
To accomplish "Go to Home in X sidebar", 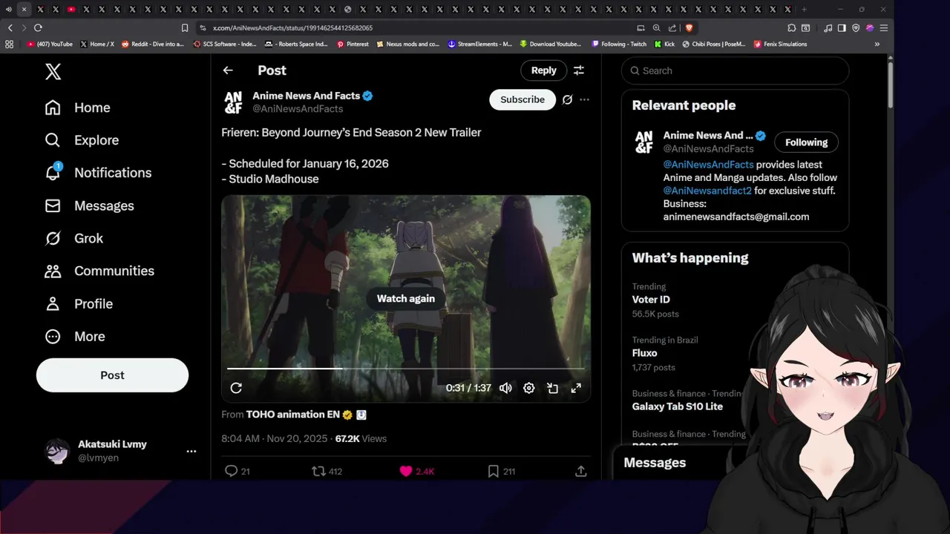I will [77, 108].
